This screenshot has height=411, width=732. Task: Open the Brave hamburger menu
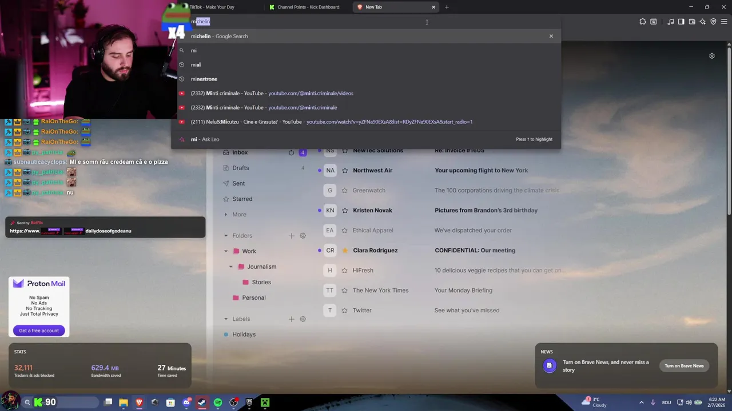click(x=724, y=22)
